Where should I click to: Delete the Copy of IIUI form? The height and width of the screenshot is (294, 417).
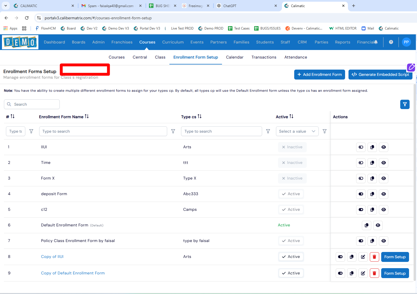374,257
